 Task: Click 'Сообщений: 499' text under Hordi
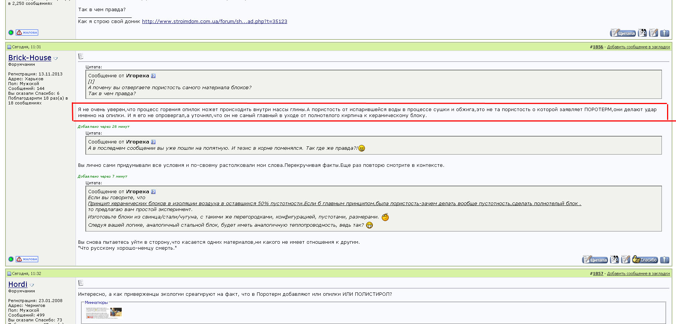pyautogui.click(x=26, y=315)
